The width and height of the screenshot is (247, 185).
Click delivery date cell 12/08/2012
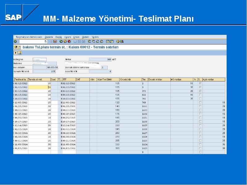pyautogui.click(x=21, y=102)
